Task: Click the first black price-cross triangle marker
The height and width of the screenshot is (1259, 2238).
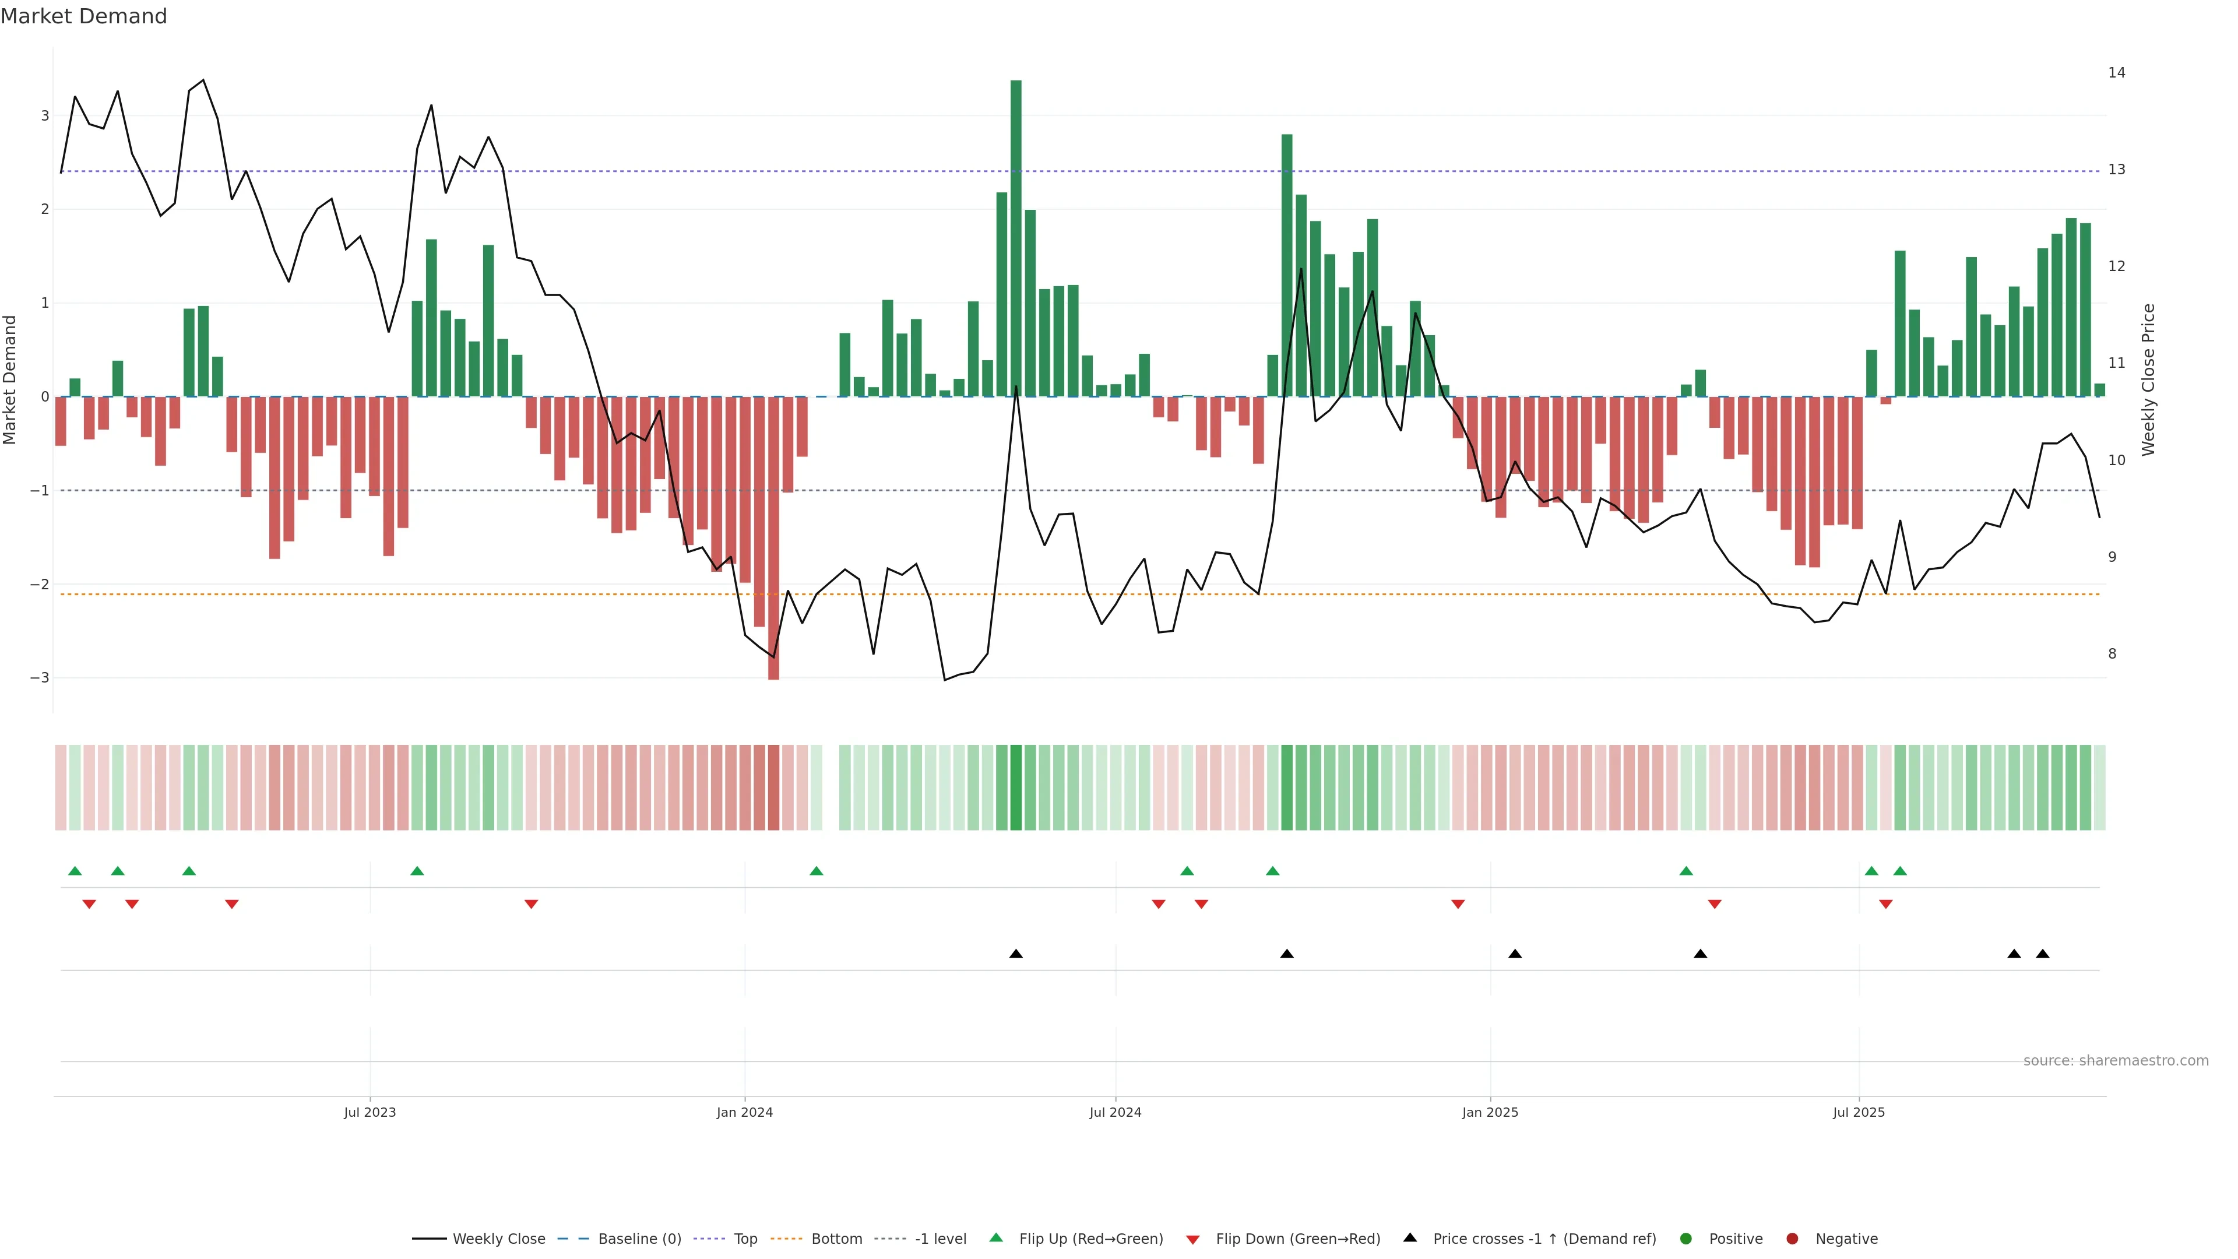Action: (x=1016, y=954)
